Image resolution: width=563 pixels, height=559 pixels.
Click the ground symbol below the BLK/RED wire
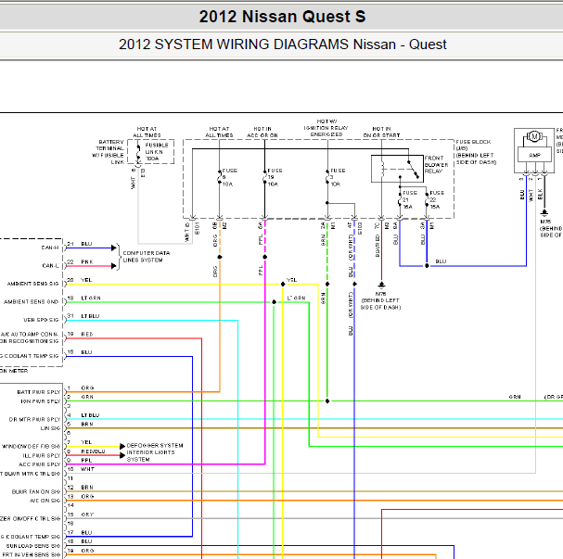(x=381, y=285)
